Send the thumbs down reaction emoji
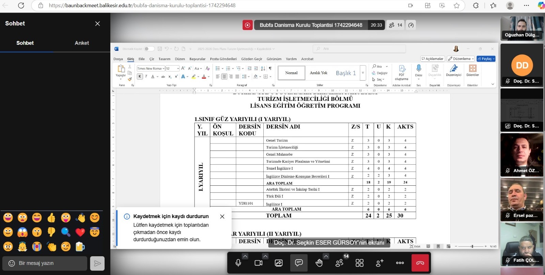 coord(51,232)
